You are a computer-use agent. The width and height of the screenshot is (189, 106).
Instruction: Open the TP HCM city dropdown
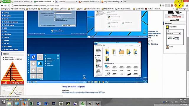[x=174, y=33]
